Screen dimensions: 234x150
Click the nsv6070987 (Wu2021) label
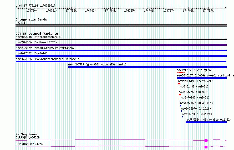click(x=195, y=97)
